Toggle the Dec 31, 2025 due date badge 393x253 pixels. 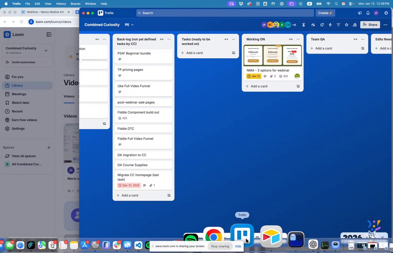click(x=129, y=185)
